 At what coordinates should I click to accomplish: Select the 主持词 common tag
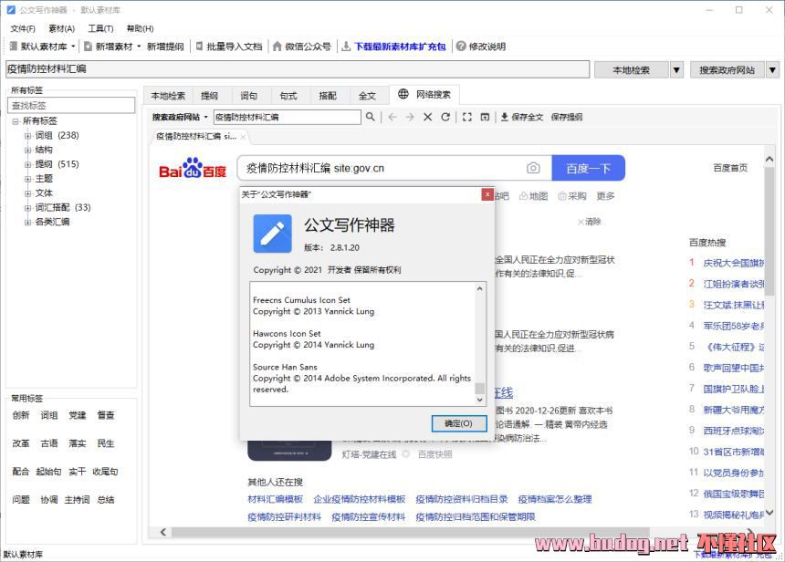coord(77,499)
